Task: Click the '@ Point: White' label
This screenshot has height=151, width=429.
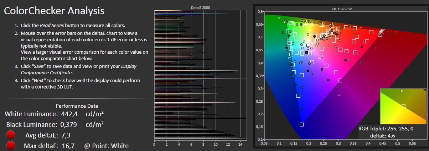Action: pyautogui.click(x=106, y=146)
